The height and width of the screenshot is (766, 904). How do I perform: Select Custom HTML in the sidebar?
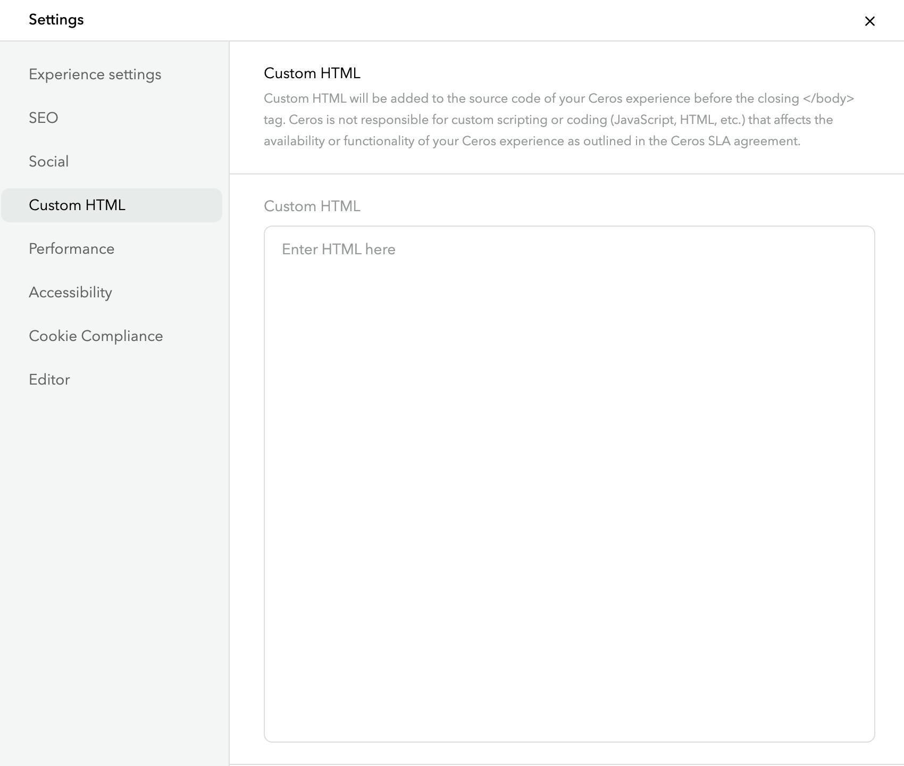click(77, 205)
